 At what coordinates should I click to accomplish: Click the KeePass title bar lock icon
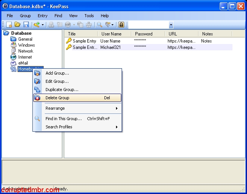5,6
